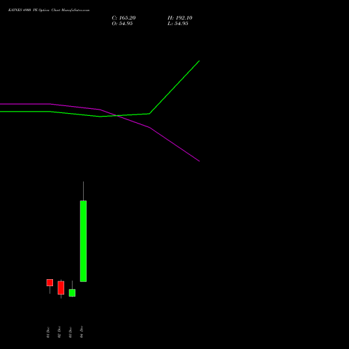Click the small green candle for 03 Dec
This screenshot has height=349, width=349.
pyautogui.click(x=72, y=292)
